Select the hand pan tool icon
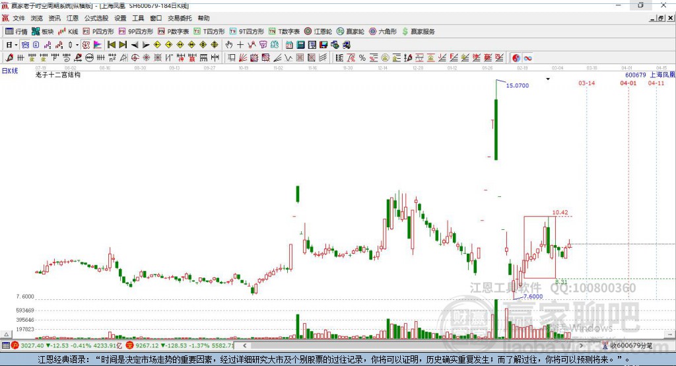This screenshot has width=676, height=366. click(x=229, y=45)
